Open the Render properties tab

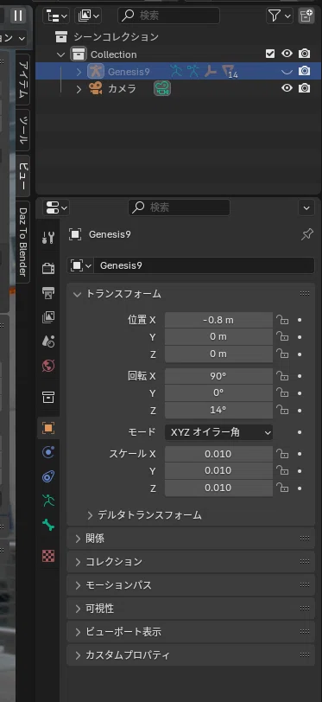[48, 268]
